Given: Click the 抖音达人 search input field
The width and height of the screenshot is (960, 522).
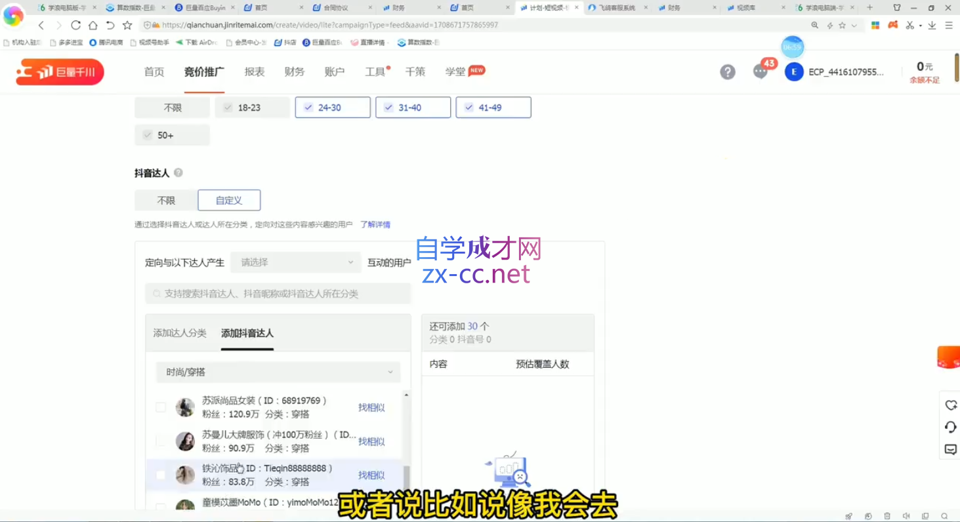Looking at the screenshot, I should click(x=278, y=294).
